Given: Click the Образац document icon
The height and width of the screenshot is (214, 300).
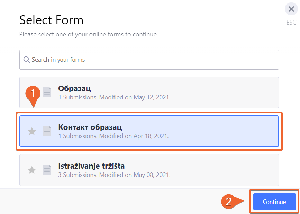Looking at the screenshot, I should coord(47,92).
